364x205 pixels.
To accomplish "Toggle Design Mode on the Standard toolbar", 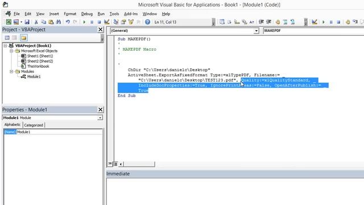I will click(x=106, y=22).
